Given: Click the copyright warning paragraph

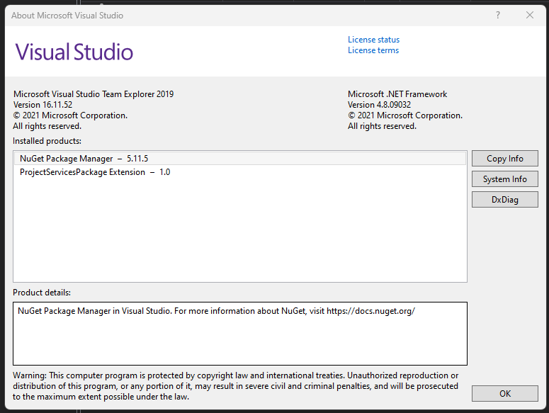Looking at the screenshot, I should coord(235,386).
